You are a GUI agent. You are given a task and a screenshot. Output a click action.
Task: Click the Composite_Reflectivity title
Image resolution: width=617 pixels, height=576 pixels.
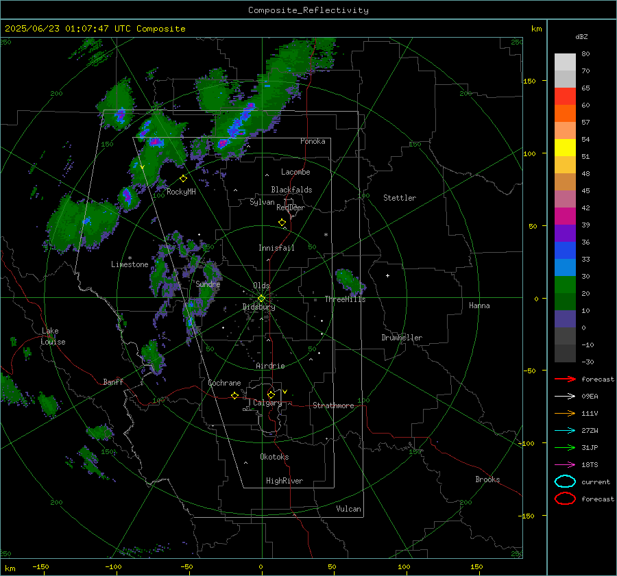point(308,10)
